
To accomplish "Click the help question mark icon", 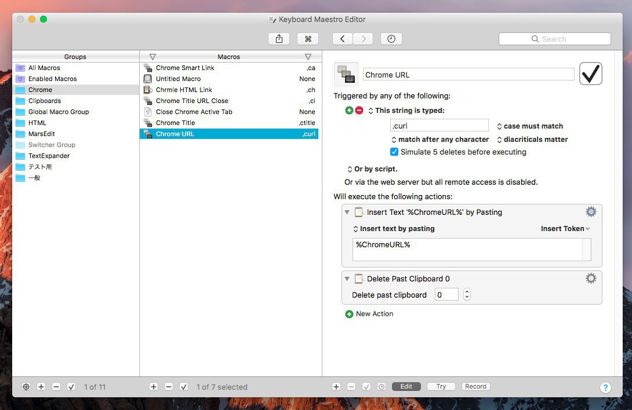I will click(x=605, y=387).
